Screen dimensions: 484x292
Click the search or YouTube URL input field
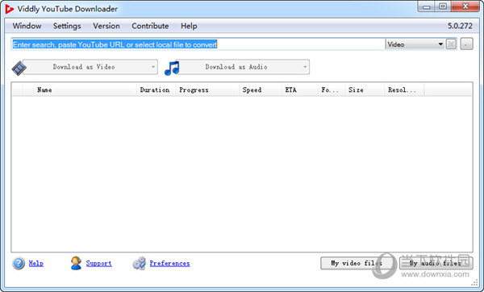pos(198,44)
